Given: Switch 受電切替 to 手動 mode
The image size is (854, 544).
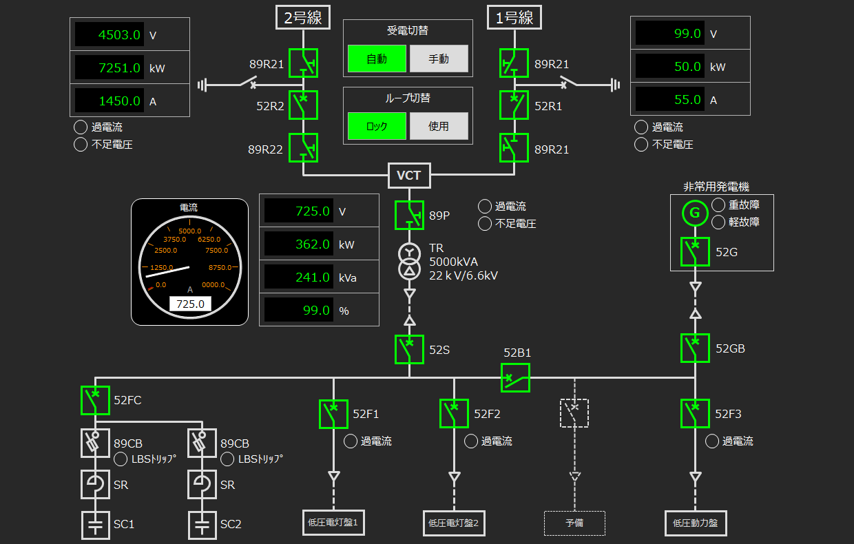Looking at the screenshot, I should pos(439,59).
